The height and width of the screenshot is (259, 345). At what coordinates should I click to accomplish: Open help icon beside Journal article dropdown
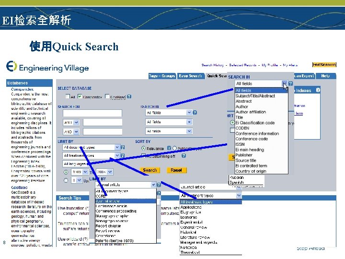[x=159, y=185]
